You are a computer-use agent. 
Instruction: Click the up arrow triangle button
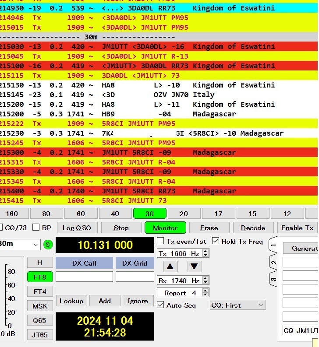coord(170,266)
